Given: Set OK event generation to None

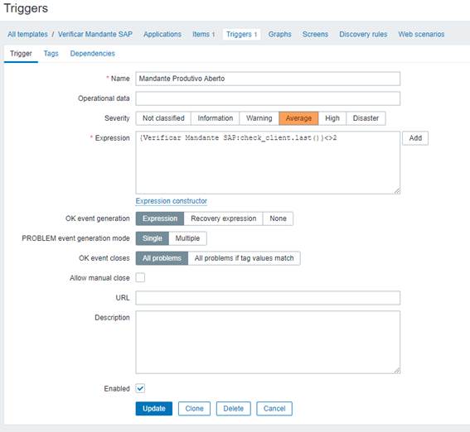Looking at the screenshot, I should tap(278, 218).
